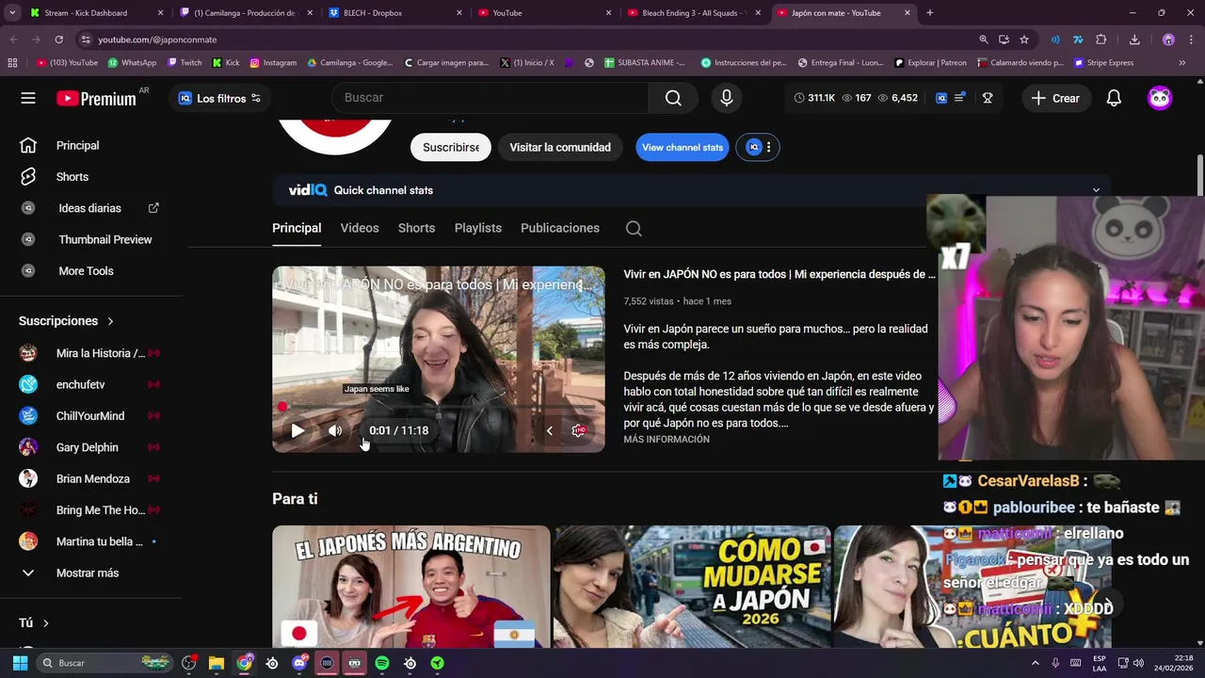Bookmark this page with the star icon
1205x678 pixels.
click(x=1024, y=40)
